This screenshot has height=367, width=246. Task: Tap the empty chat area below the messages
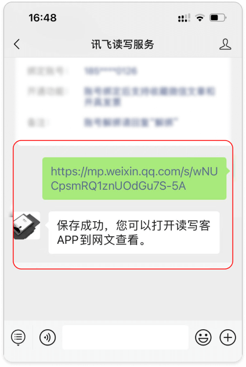123,295
